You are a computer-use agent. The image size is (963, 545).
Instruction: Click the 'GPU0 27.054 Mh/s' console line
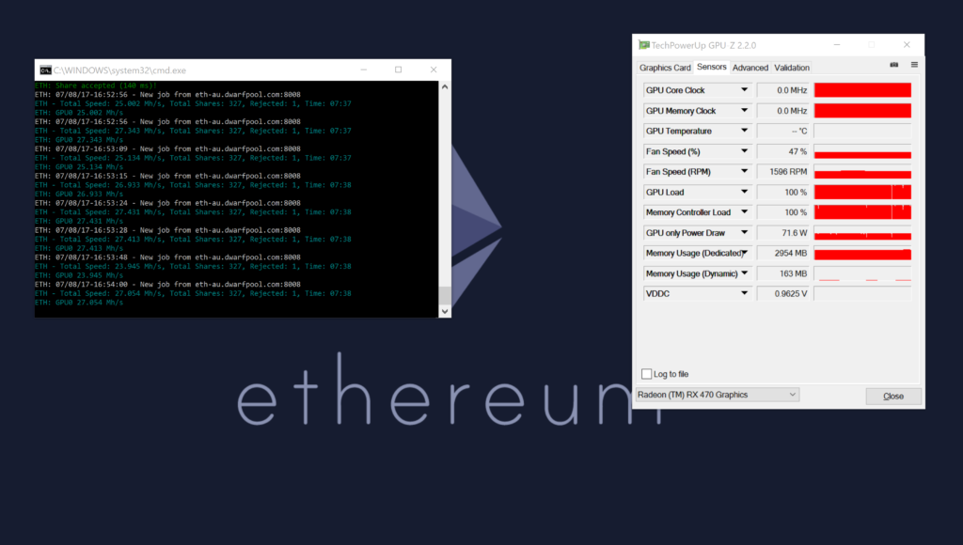(79, 303)
